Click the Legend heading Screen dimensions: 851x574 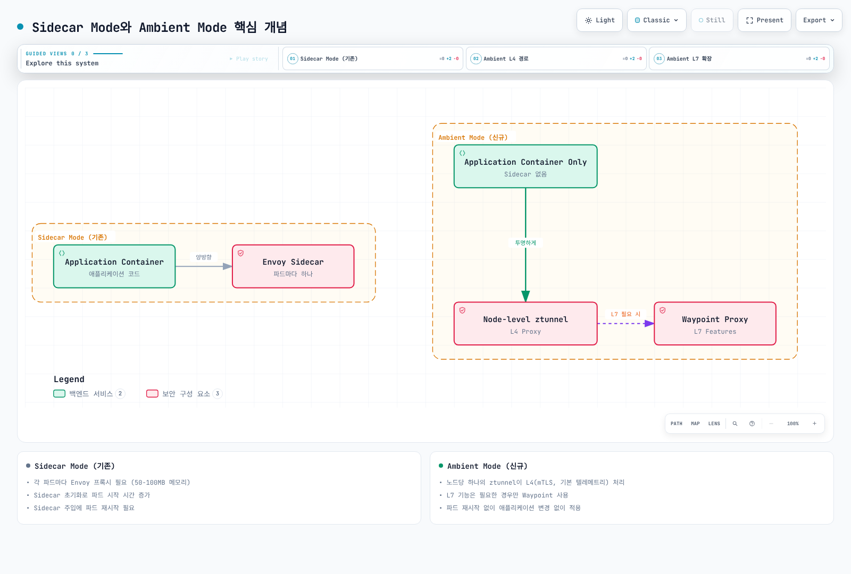click(69, 379)
